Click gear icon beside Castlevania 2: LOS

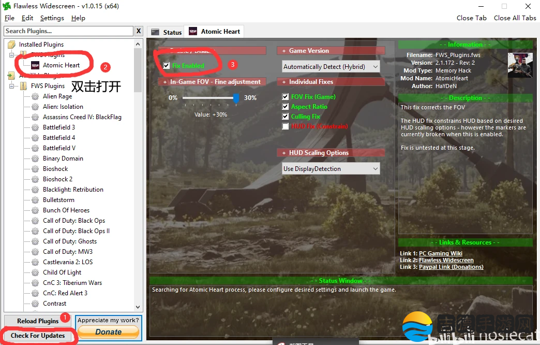click(35, 262)
